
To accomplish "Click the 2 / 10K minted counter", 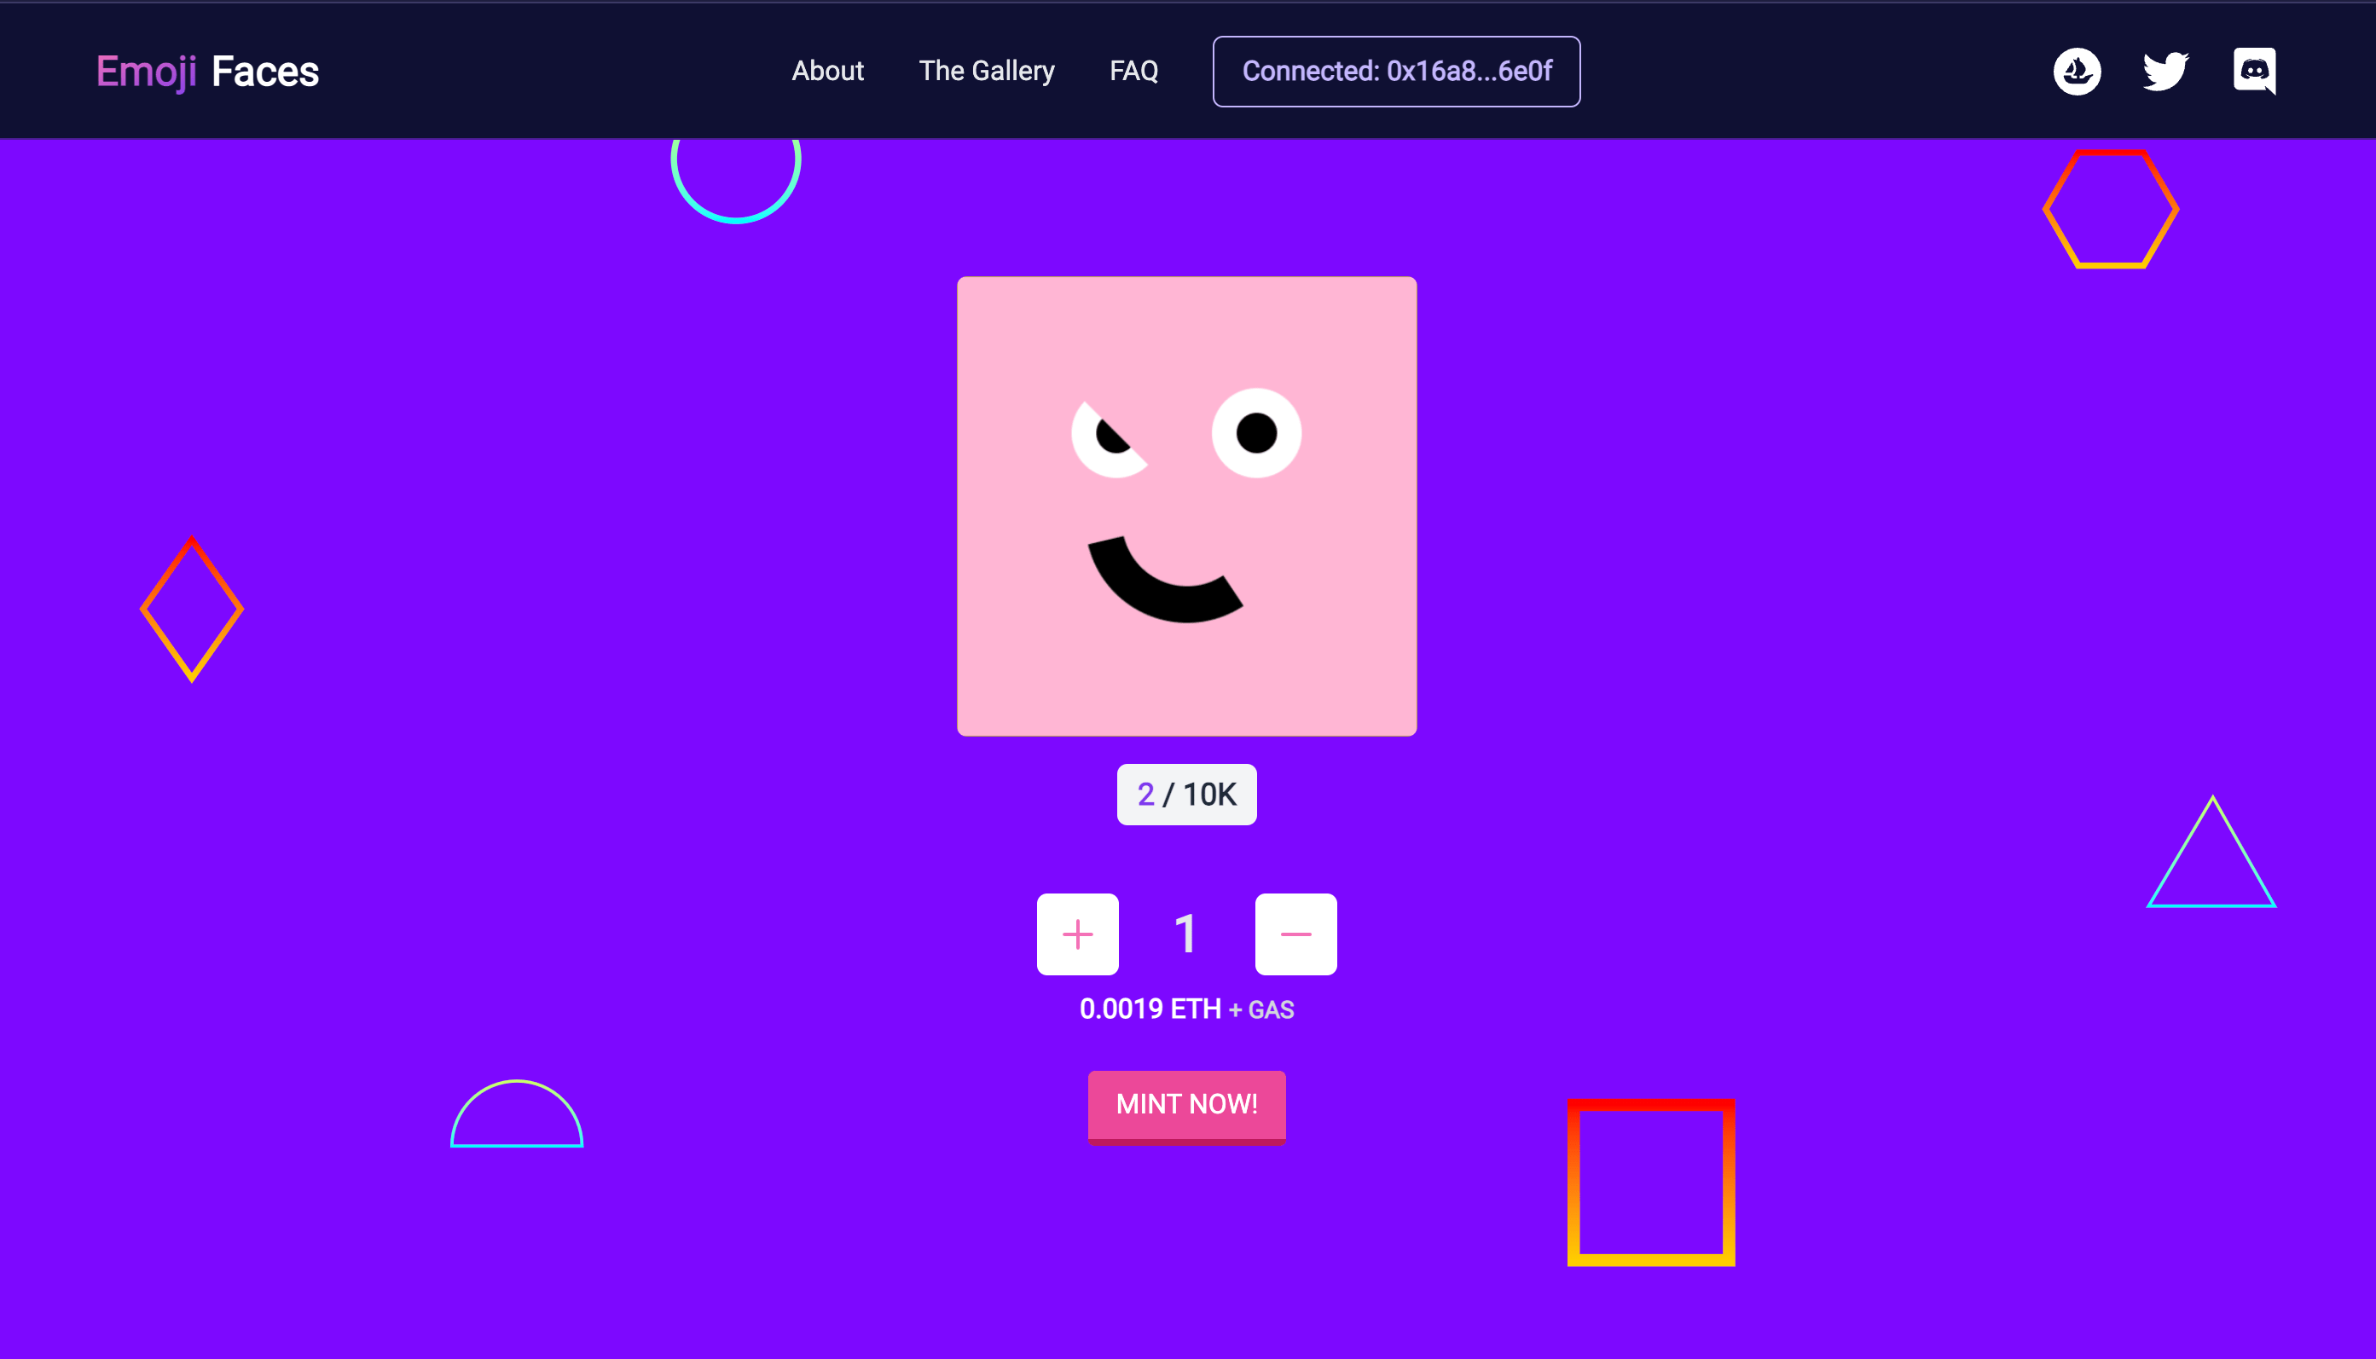I will (x=1186, y=795).
